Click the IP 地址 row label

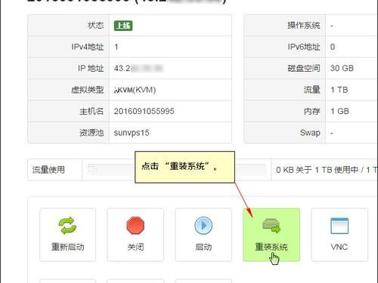click(x=91, y=68)
